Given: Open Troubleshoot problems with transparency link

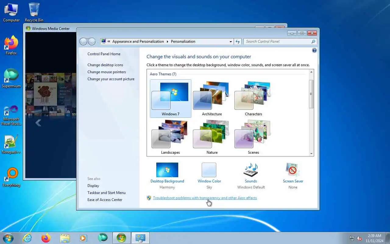Looking at the screenshot, I should pos(205,198).
